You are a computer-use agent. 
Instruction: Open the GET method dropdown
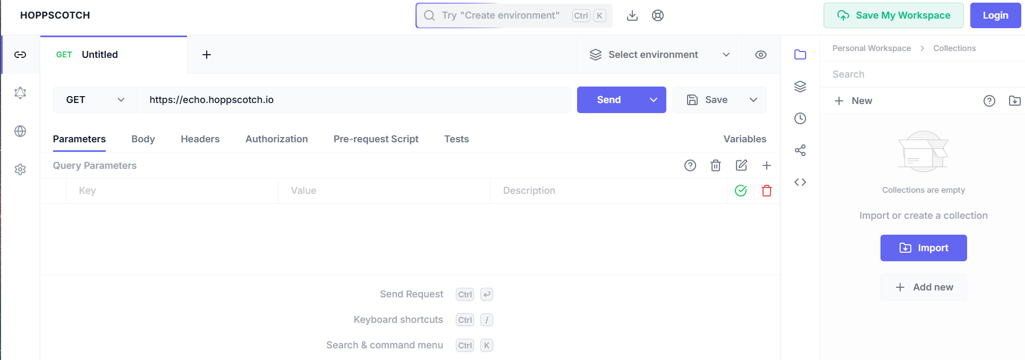tap(95, 100)
